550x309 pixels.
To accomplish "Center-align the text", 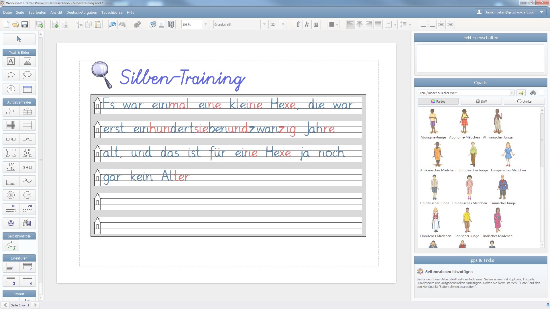I will [x=359, y=25].
